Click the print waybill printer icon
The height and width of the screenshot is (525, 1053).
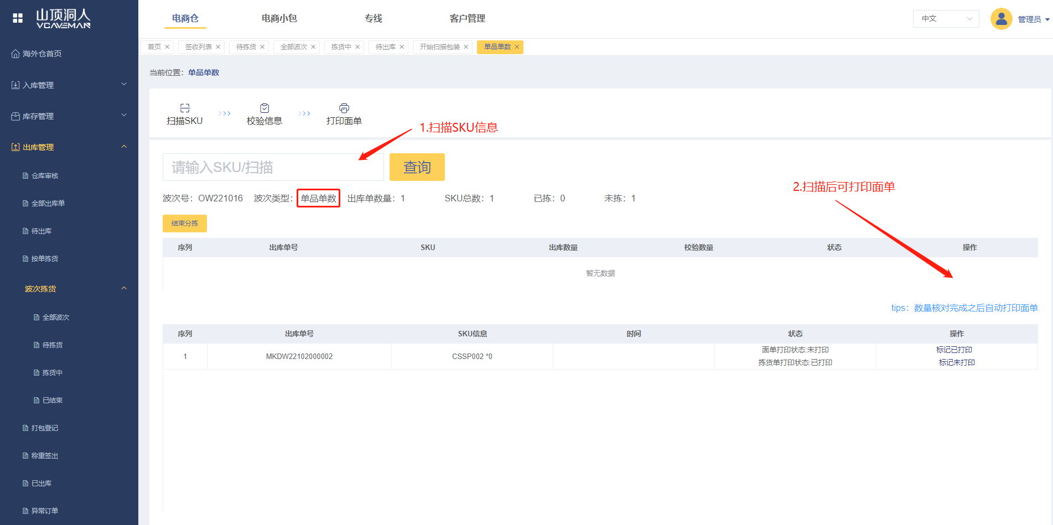coord(344,108)
